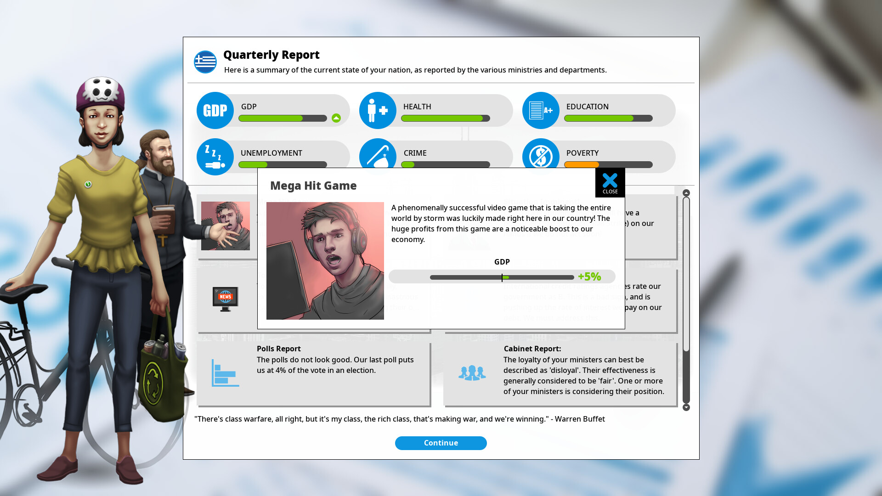882x496 pixels.
Task: Click the Greek flag emblem
Action: click(x=205, y=61)
